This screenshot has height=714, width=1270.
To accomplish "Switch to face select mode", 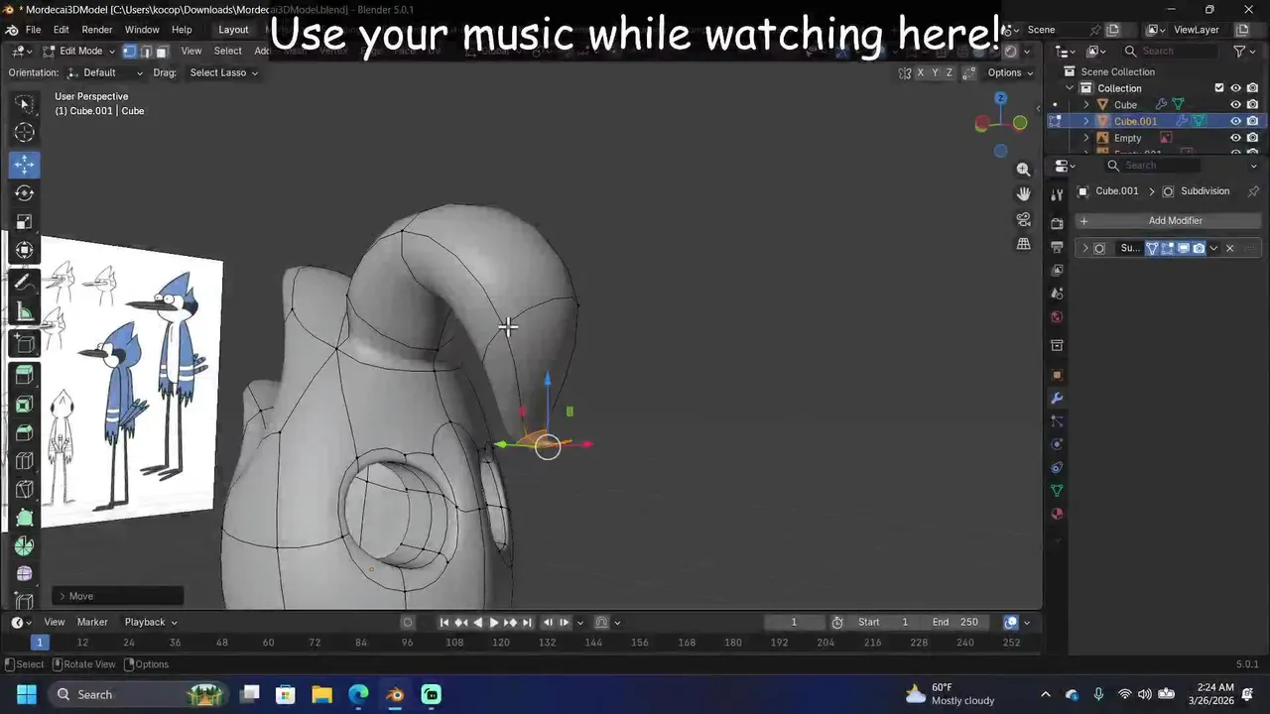I will coord(163,52).
